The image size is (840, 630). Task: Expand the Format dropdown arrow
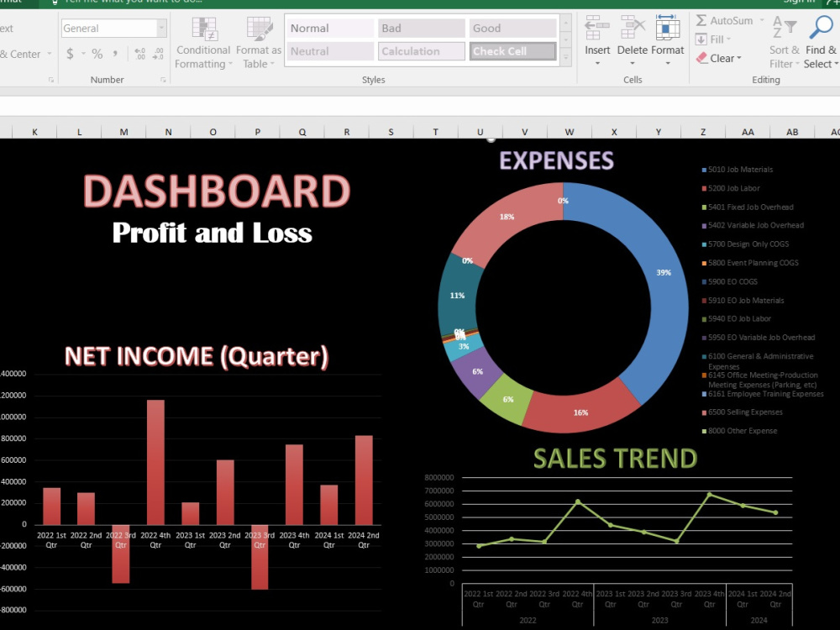coord(668,64)
